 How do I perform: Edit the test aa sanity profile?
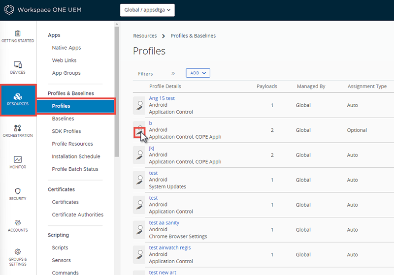[x=139, y=233]
